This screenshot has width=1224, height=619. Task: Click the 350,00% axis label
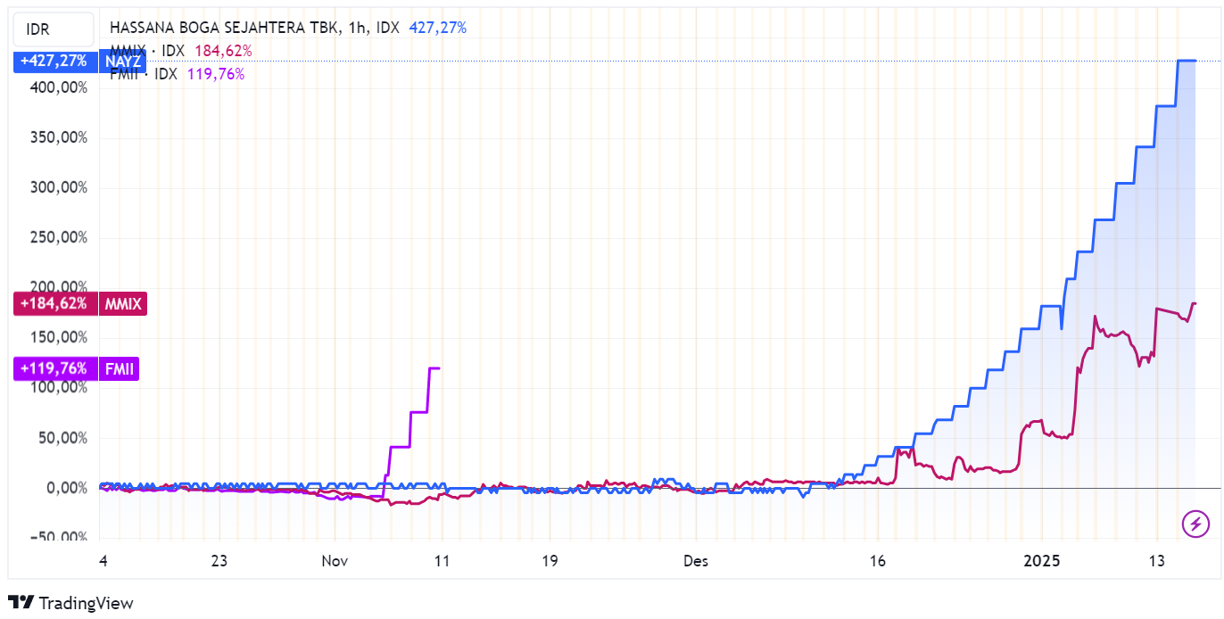(x=58, y=137)
